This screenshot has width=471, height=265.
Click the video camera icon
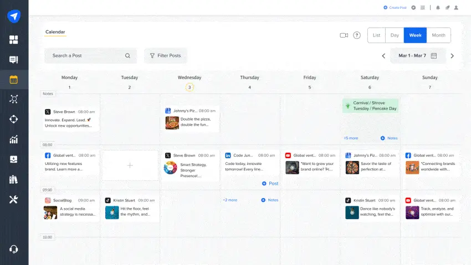click(x=344, y=35)
